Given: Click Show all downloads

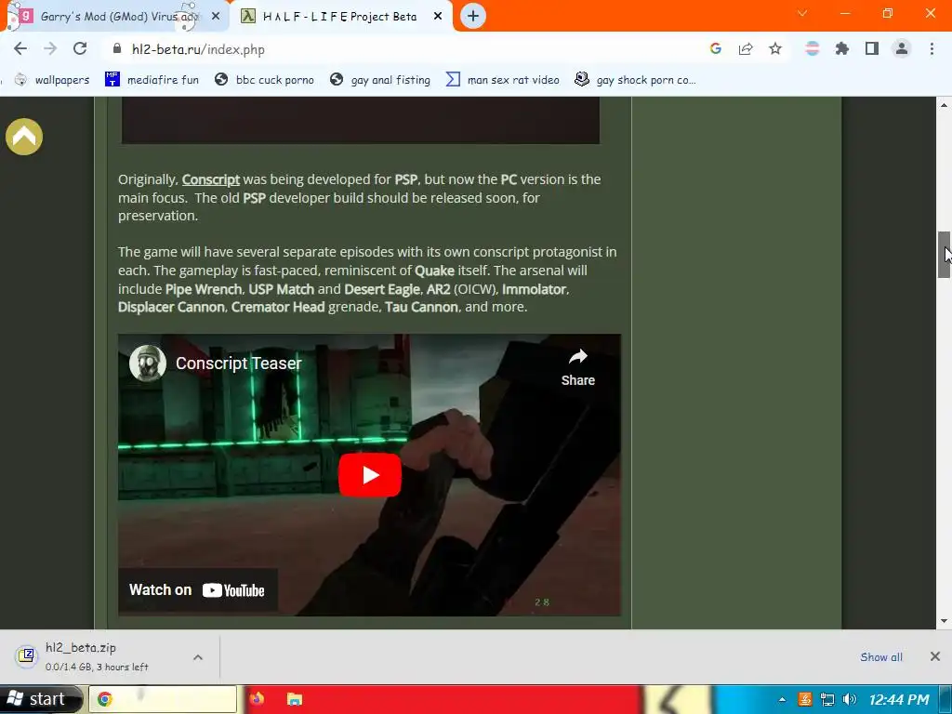Looking at the screenshot, I should (x=881, y=657).
